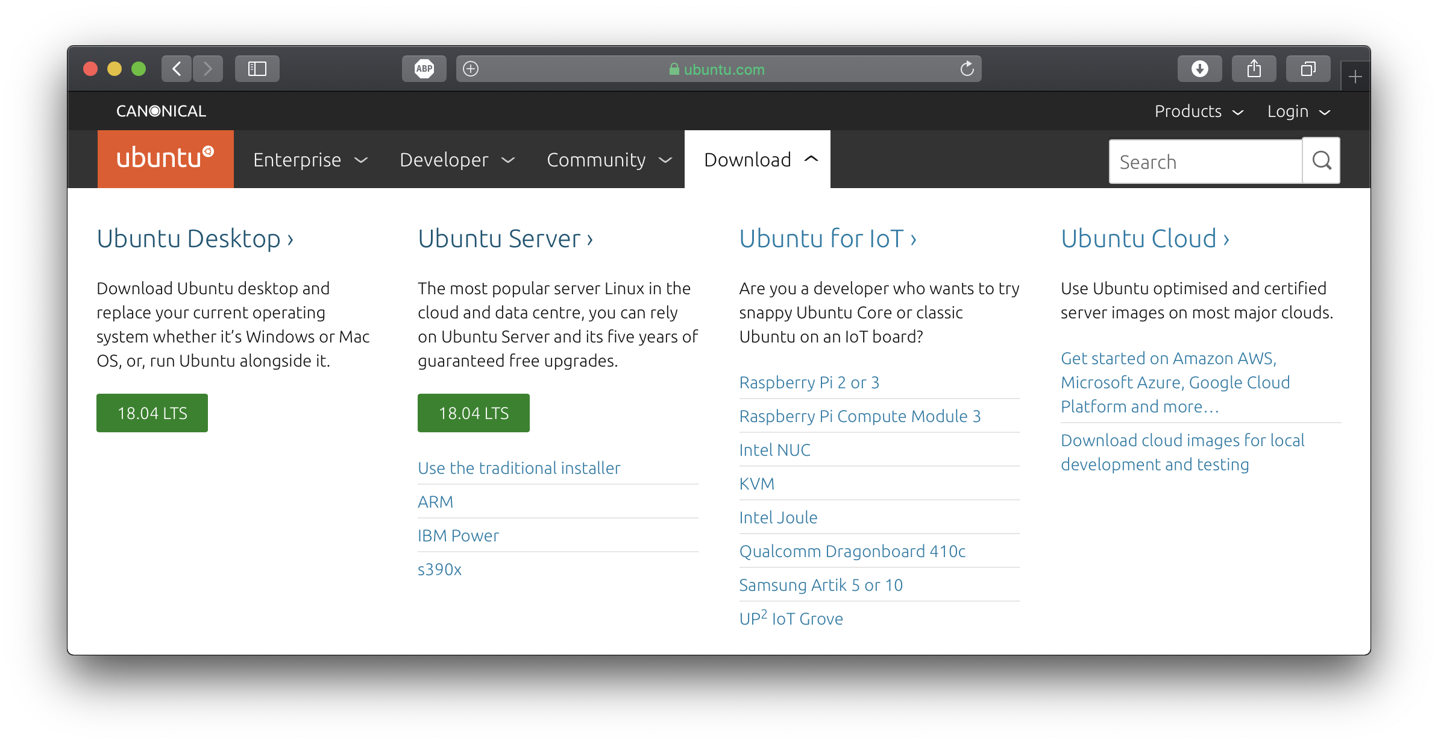Open the Community navigation menu
This screenshot has height=744, width=1438.
[x=609, y=160]
